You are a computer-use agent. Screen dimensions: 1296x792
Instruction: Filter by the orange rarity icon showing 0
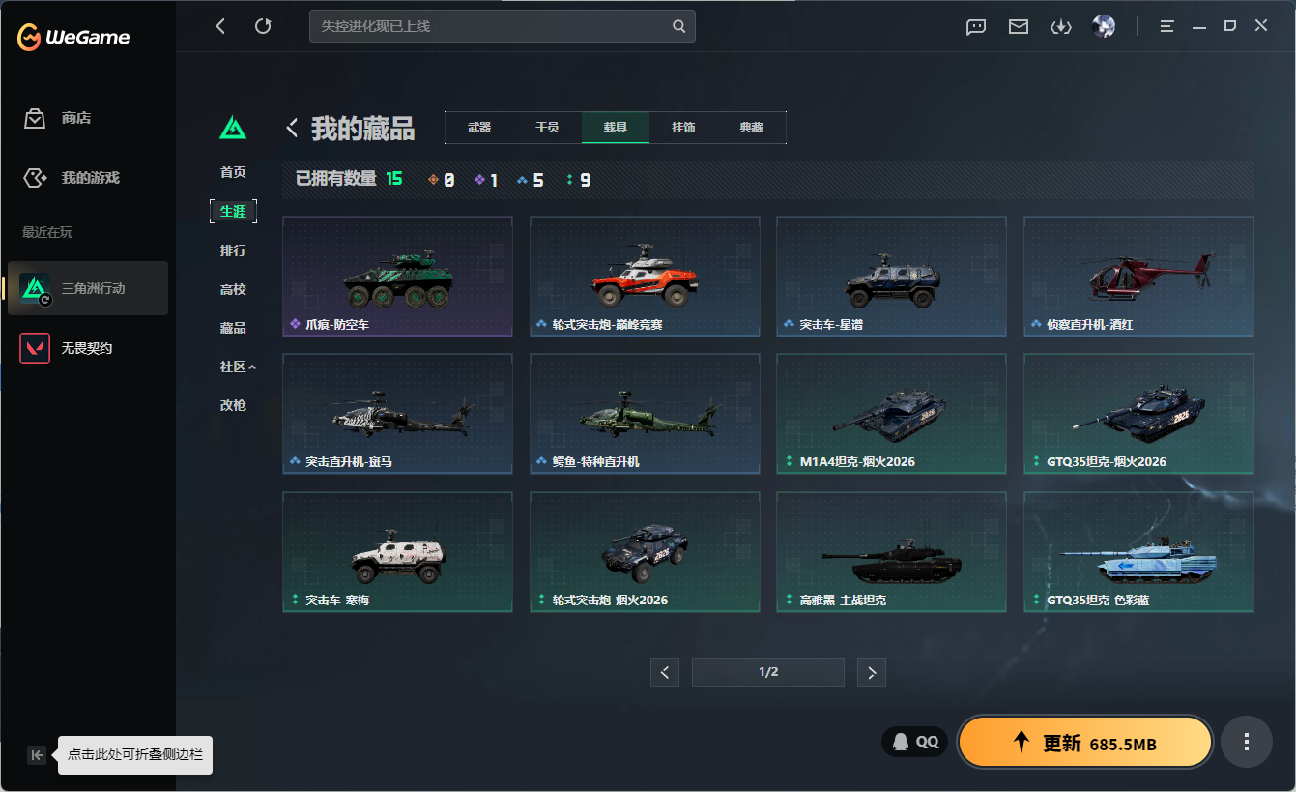(441, 180)
